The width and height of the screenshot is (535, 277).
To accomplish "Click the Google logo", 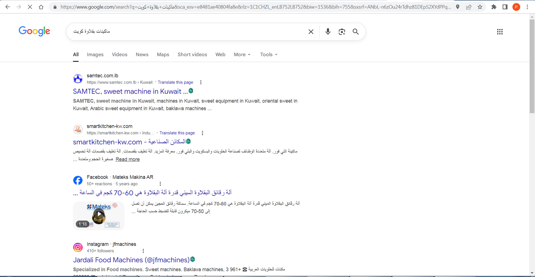I will point(34,31).
